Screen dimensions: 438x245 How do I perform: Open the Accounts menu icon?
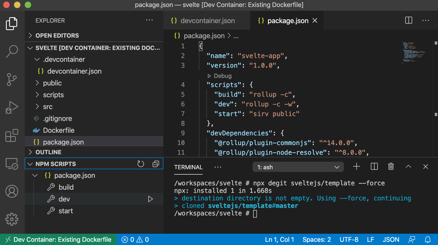[12, 191]
